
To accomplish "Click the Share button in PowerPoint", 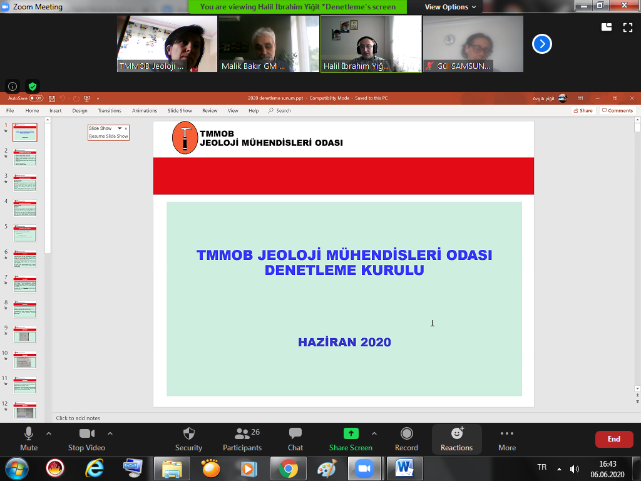I will coord(583,111).
